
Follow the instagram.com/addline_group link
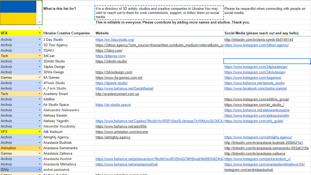pos(257,99)
